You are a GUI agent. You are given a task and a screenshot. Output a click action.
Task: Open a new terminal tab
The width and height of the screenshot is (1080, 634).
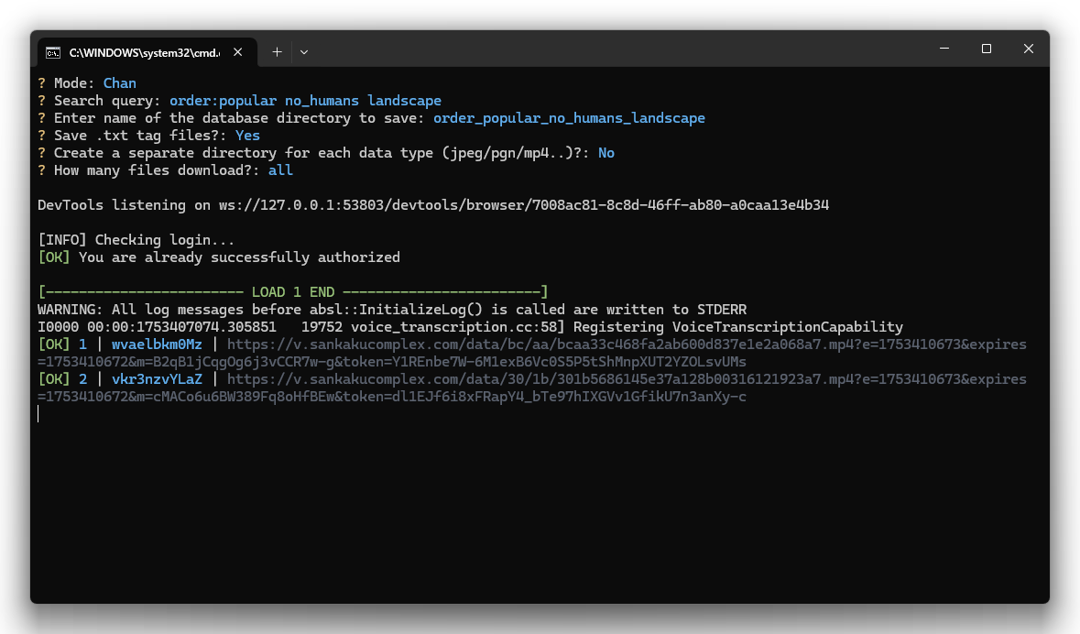[x=277, y=51]
